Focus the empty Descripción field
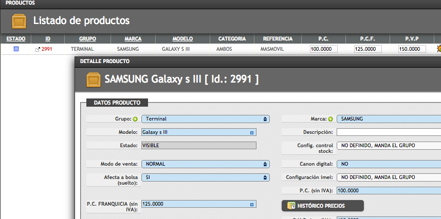The image size is (441, 219). pyautogui.click(x=389, y=132)
